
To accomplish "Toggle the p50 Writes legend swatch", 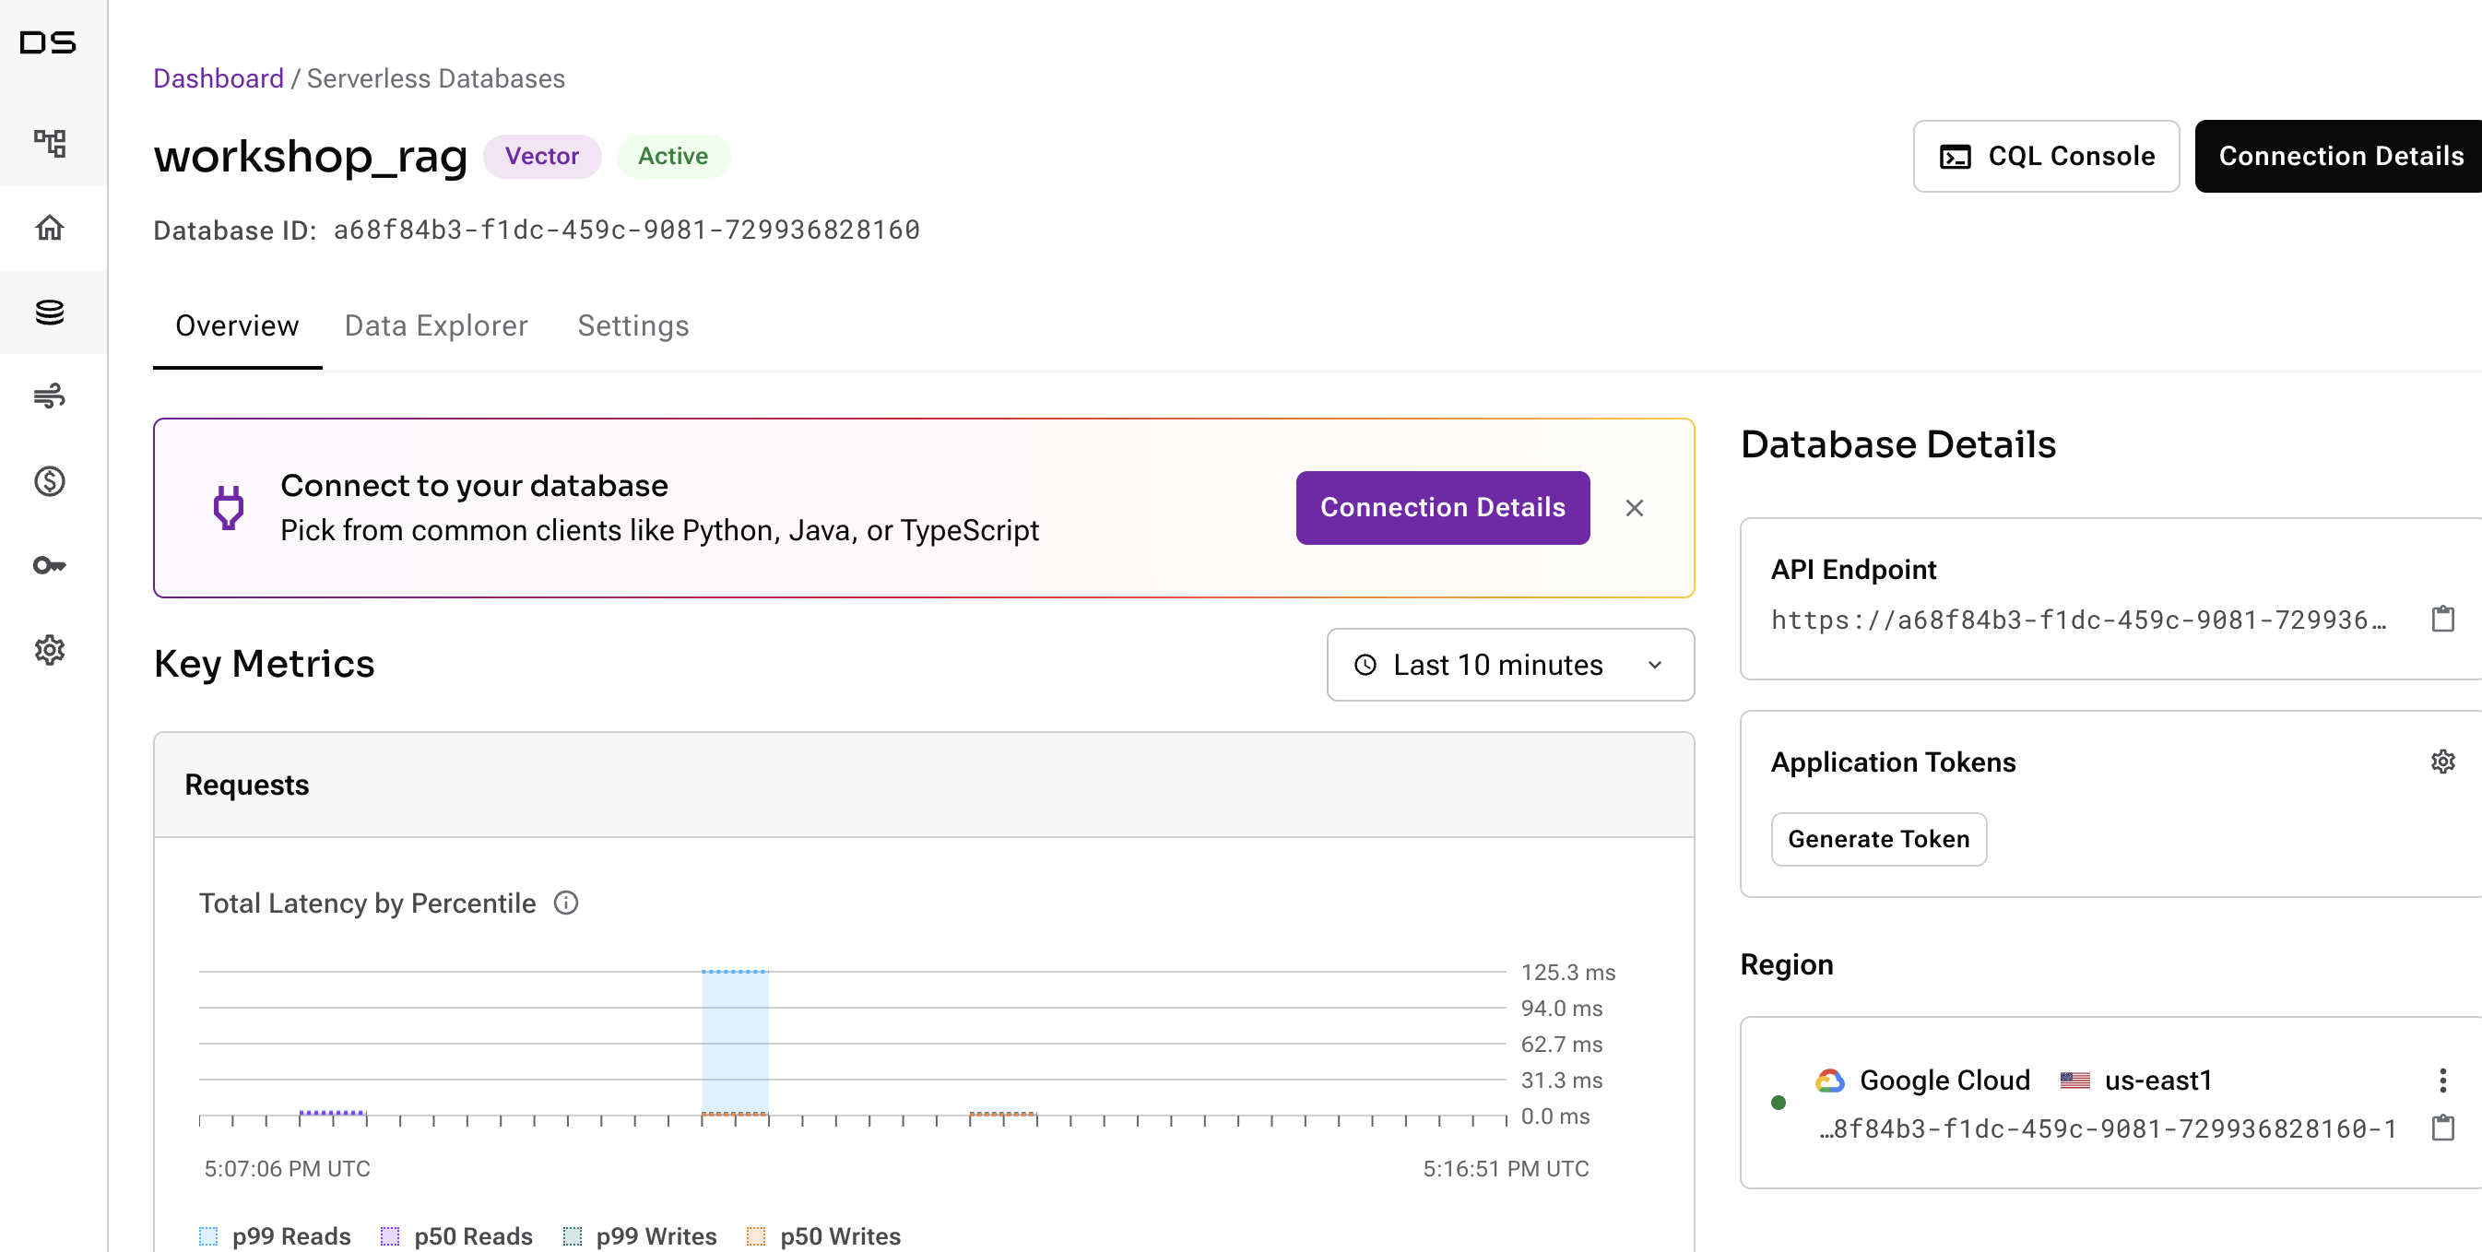I will (x=756, y=1235).
